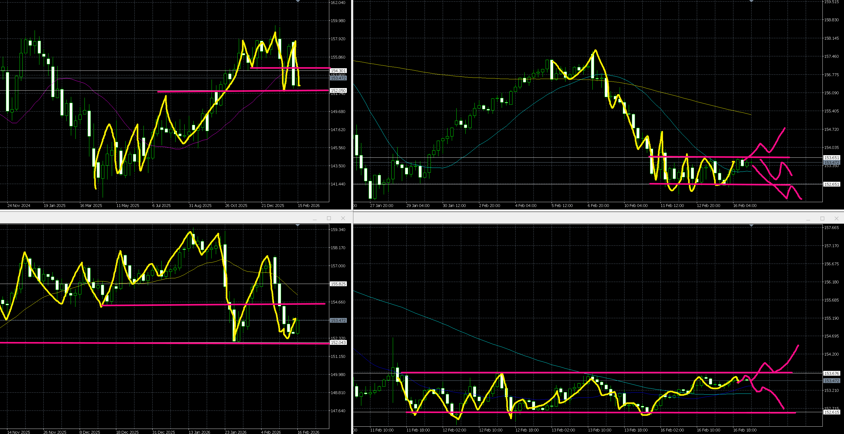
Task: Click the 15 Feb 2026 date label
Action: [308, 205]
